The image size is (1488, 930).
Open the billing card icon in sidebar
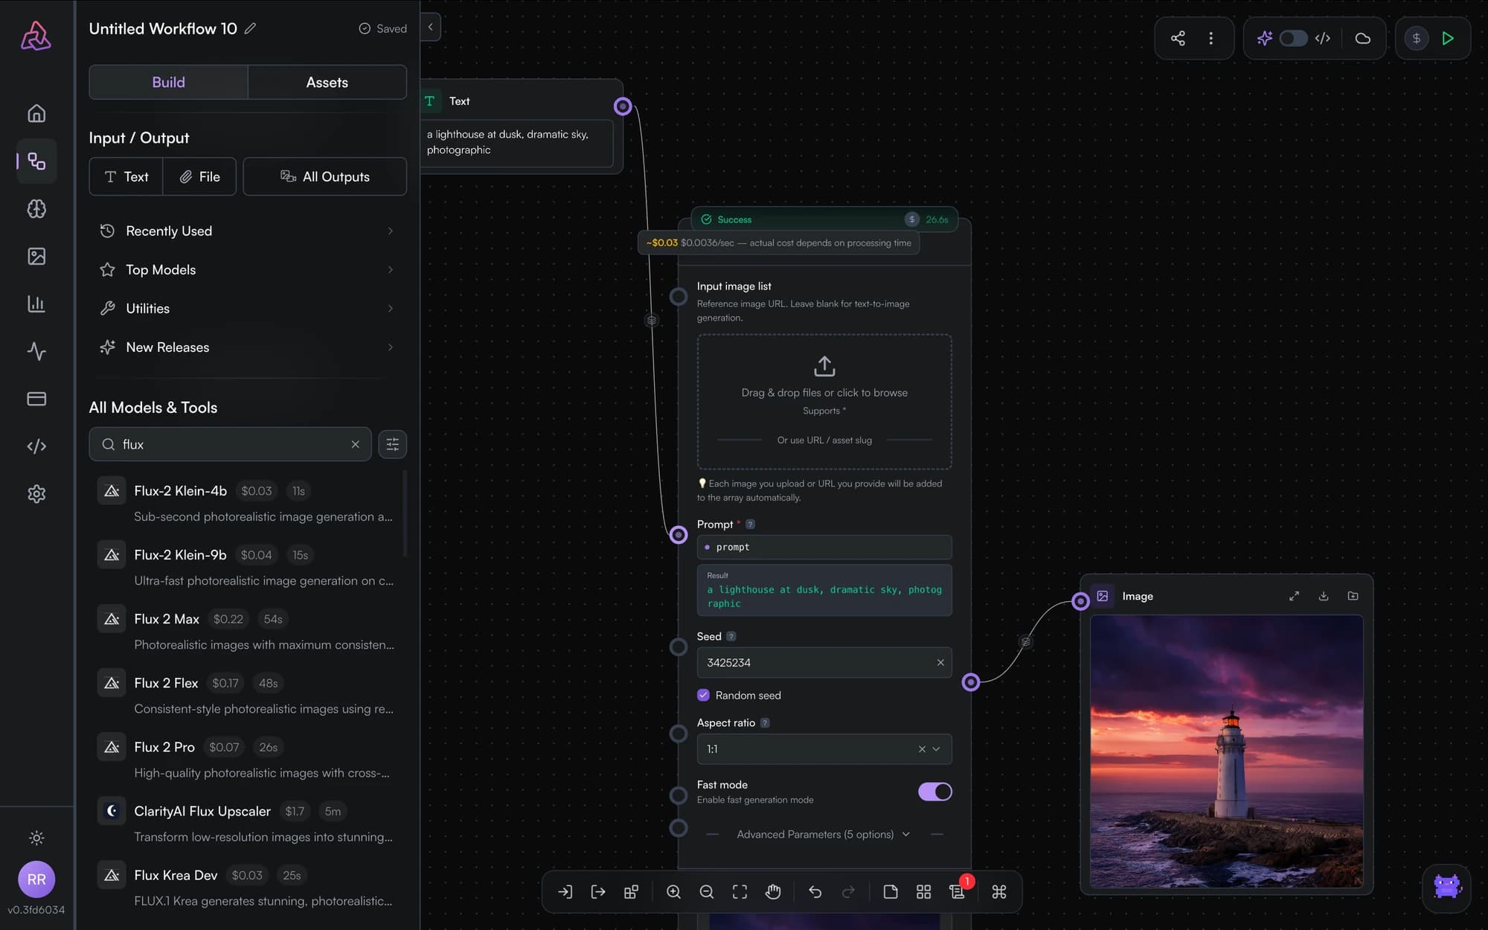click(x=36, y=399)
